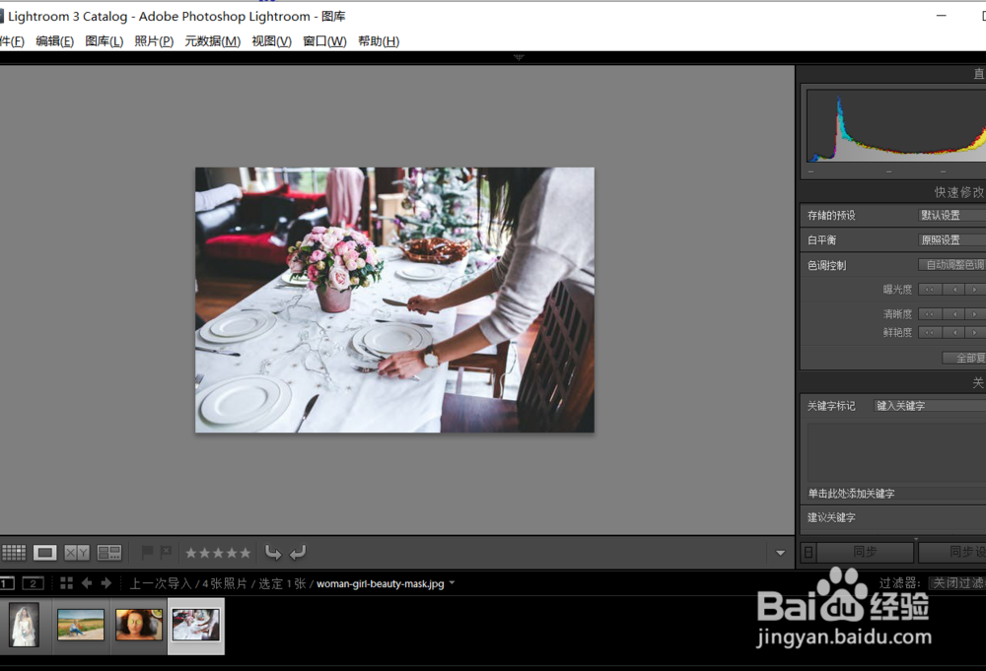
Task: Set rating to three stars
Action: click(218, 553)
